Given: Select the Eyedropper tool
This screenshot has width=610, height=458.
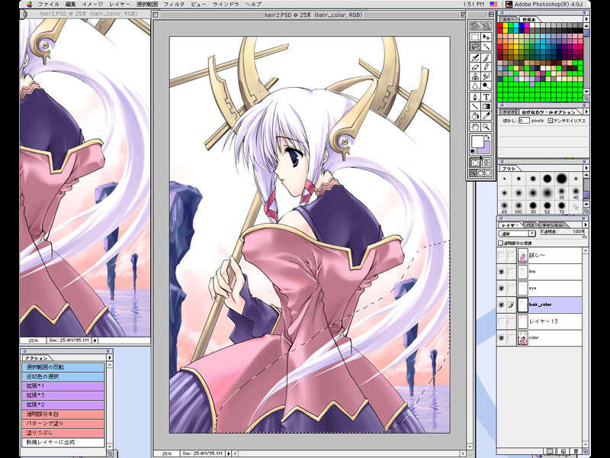Looking at the screenshot, I should tap(486, 116).
